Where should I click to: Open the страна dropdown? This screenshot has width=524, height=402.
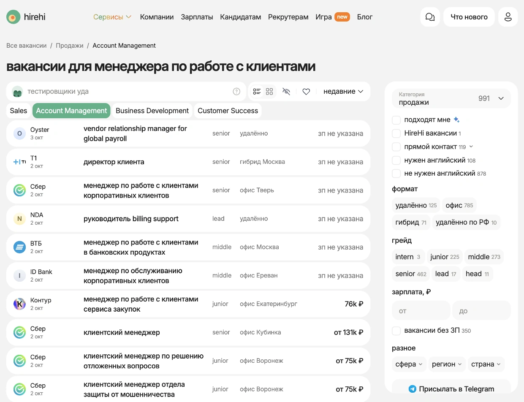click(x=486, y=364)
